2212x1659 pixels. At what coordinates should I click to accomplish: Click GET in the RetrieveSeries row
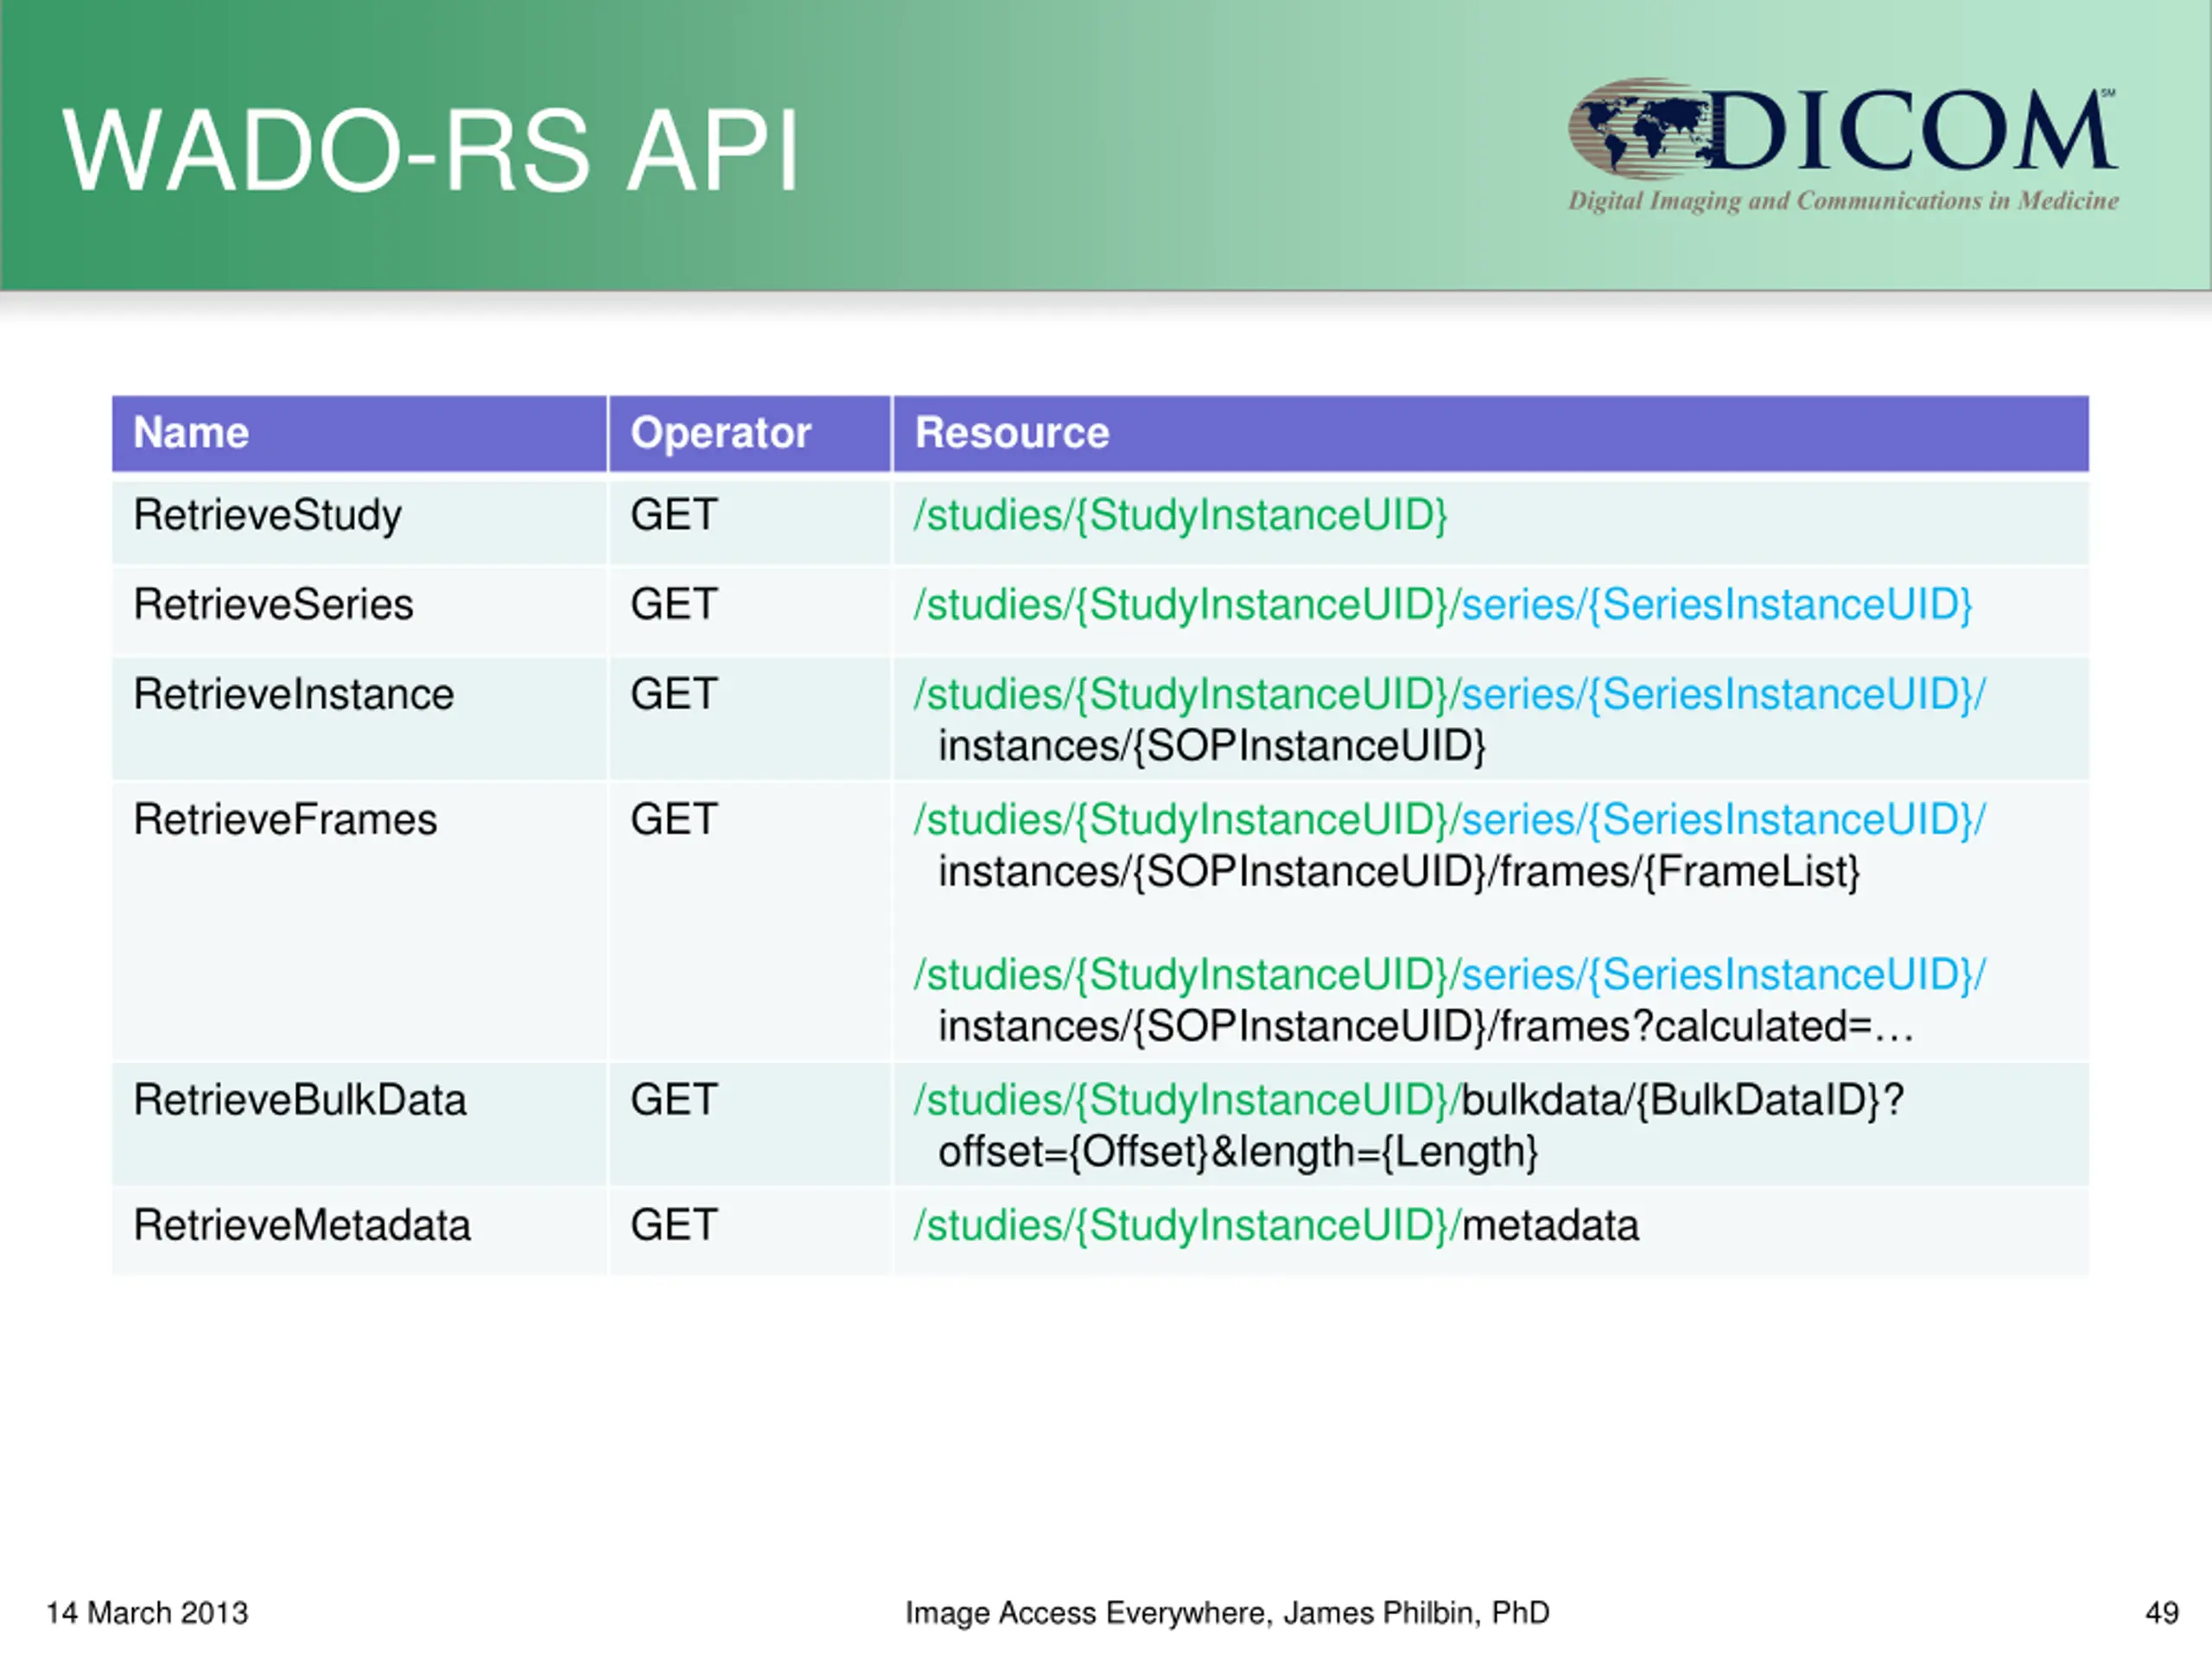tap(674, 605)
